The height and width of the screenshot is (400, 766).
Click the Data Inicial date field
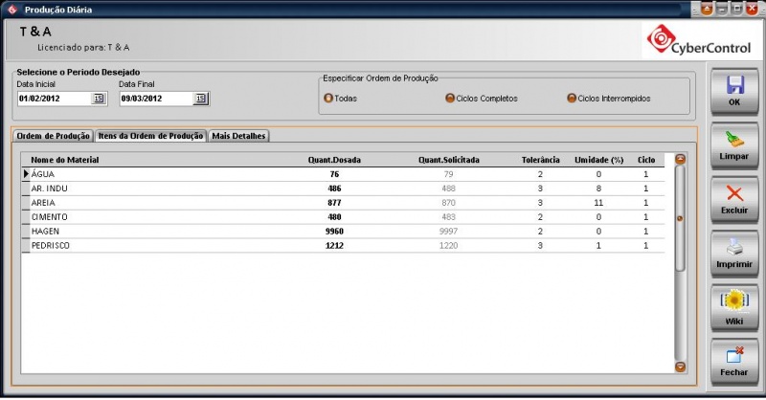(53, 98)
